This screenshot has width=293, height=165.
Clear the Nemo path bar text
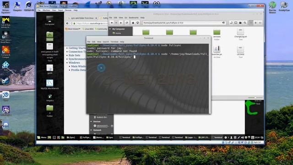223,23
